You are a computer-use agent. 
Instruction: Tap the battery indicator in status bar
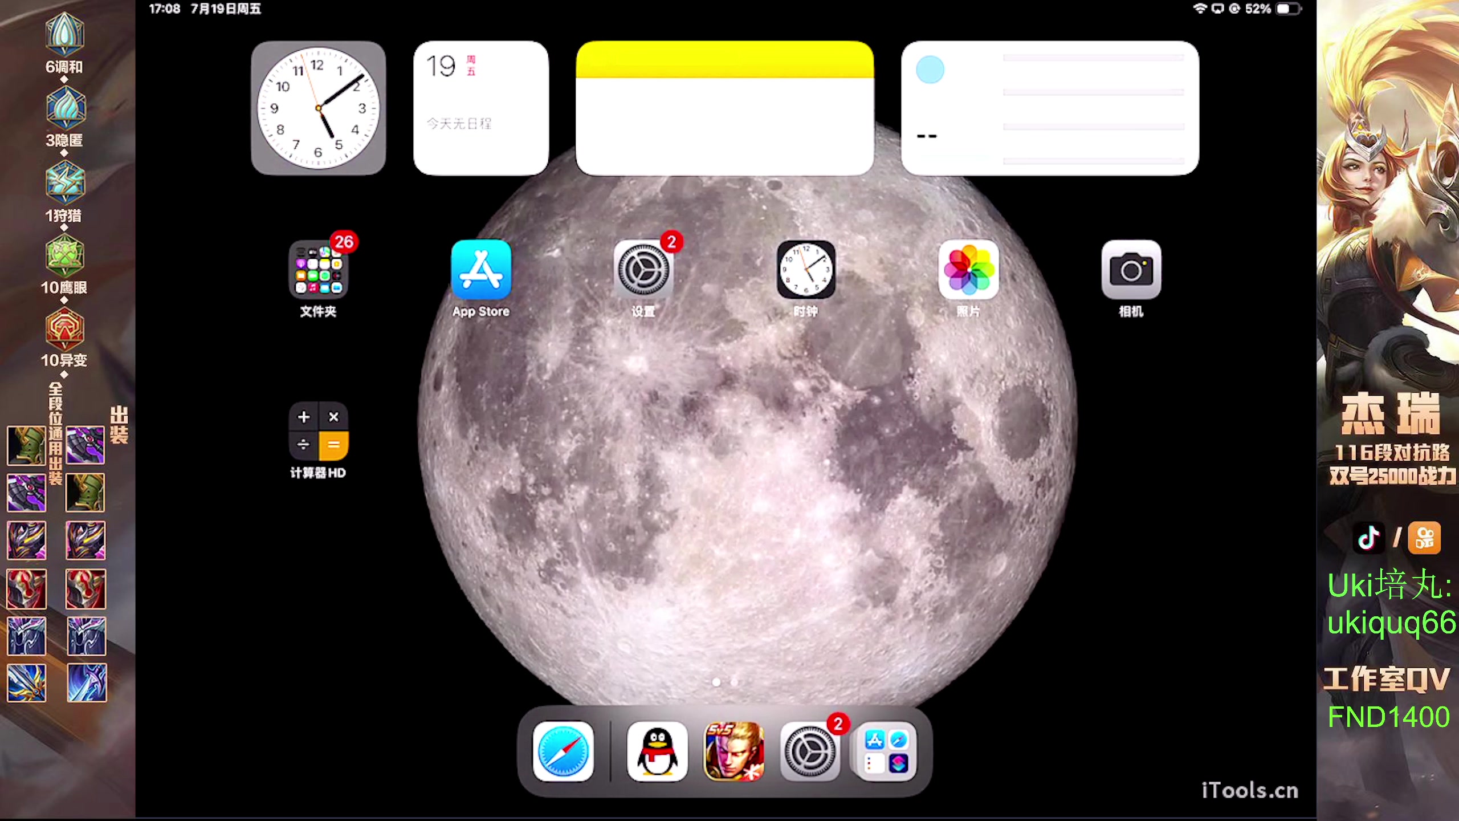click(1288, 9)
